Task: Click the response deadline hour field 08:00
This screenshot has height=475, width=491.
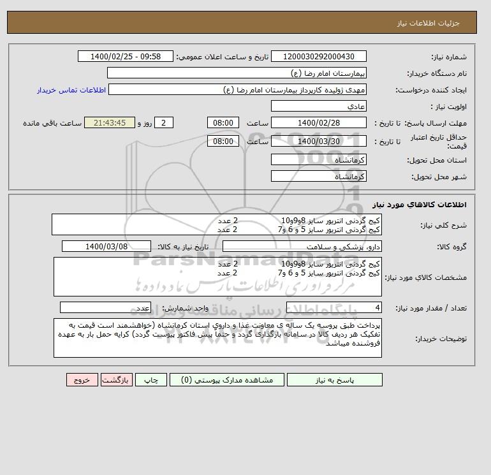Action: [223, 123]
